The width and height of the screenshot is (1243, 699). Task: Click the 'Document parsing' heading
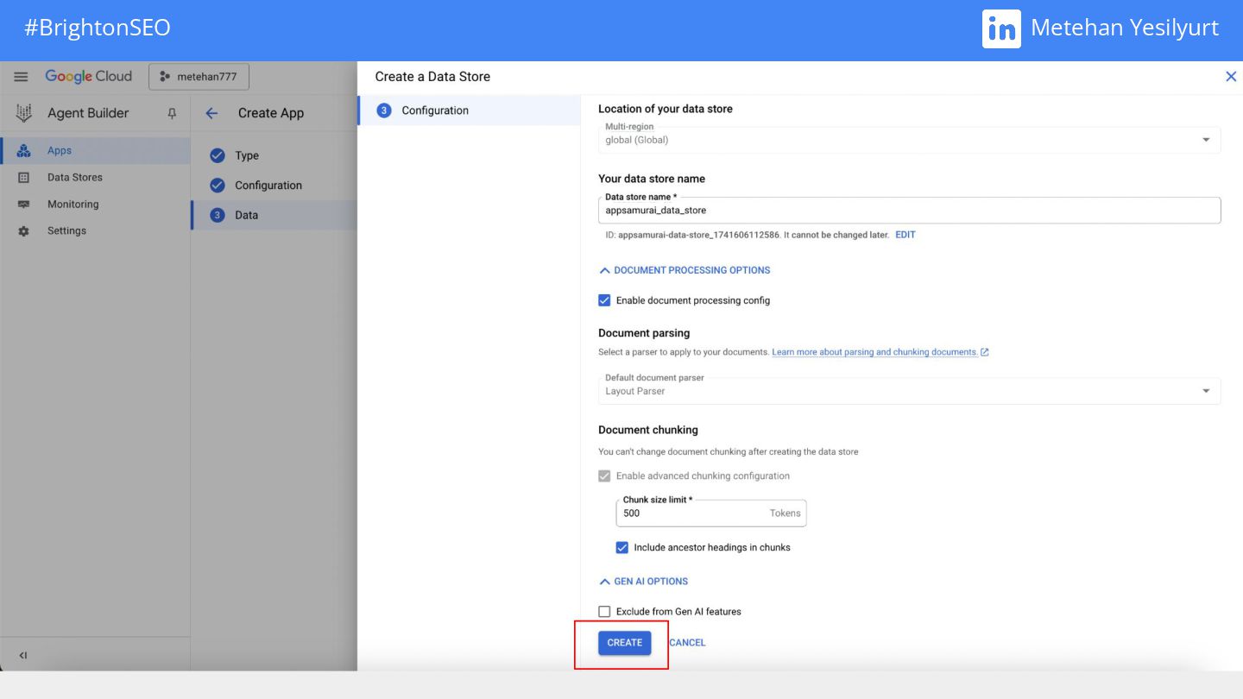(x=644, y=333)
